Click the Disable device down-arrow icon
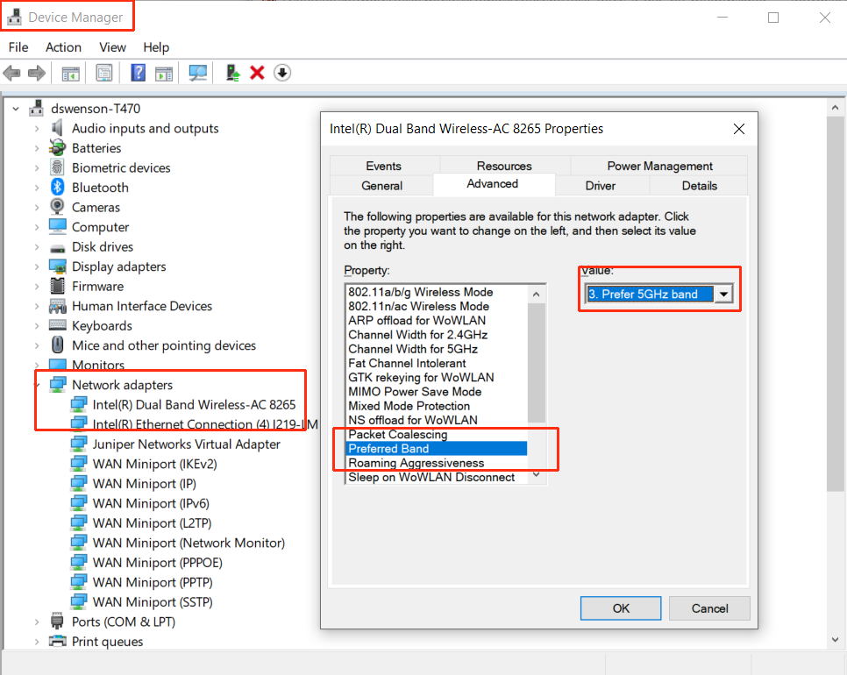The height and width of the screenshot is (675, 847). 282,73
